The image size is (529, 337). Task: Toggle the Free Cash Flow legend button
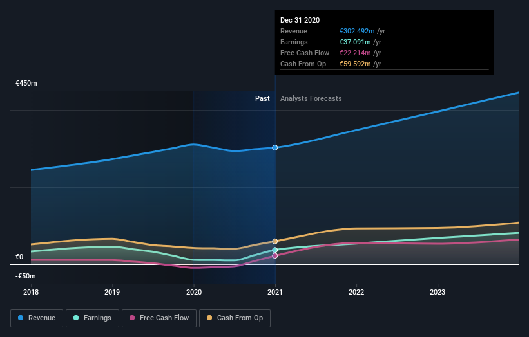point(159,318)
